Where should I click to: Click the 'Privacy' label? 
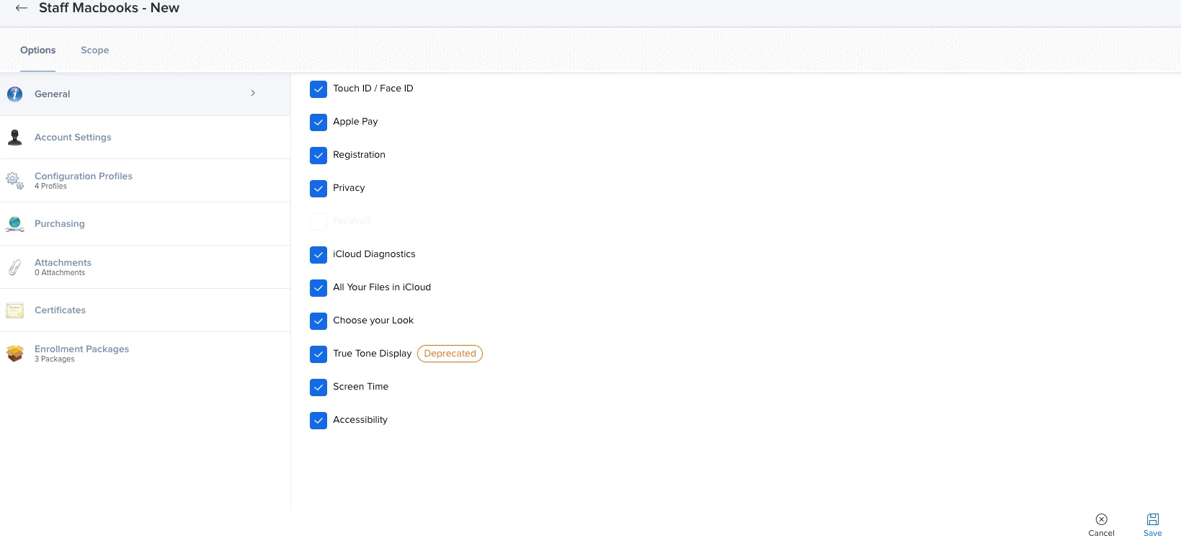[349, 188]
